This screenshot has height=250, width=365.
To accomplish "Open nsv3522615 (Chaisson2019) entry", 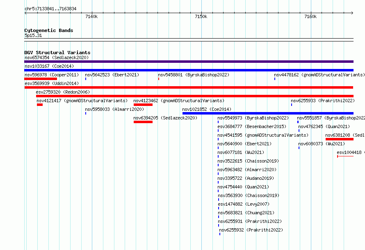I will 248,161.
